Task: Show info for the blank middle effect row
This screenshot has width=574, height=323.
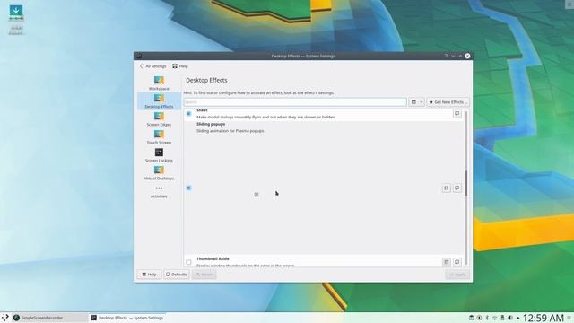Action: (x=457, y=188)
